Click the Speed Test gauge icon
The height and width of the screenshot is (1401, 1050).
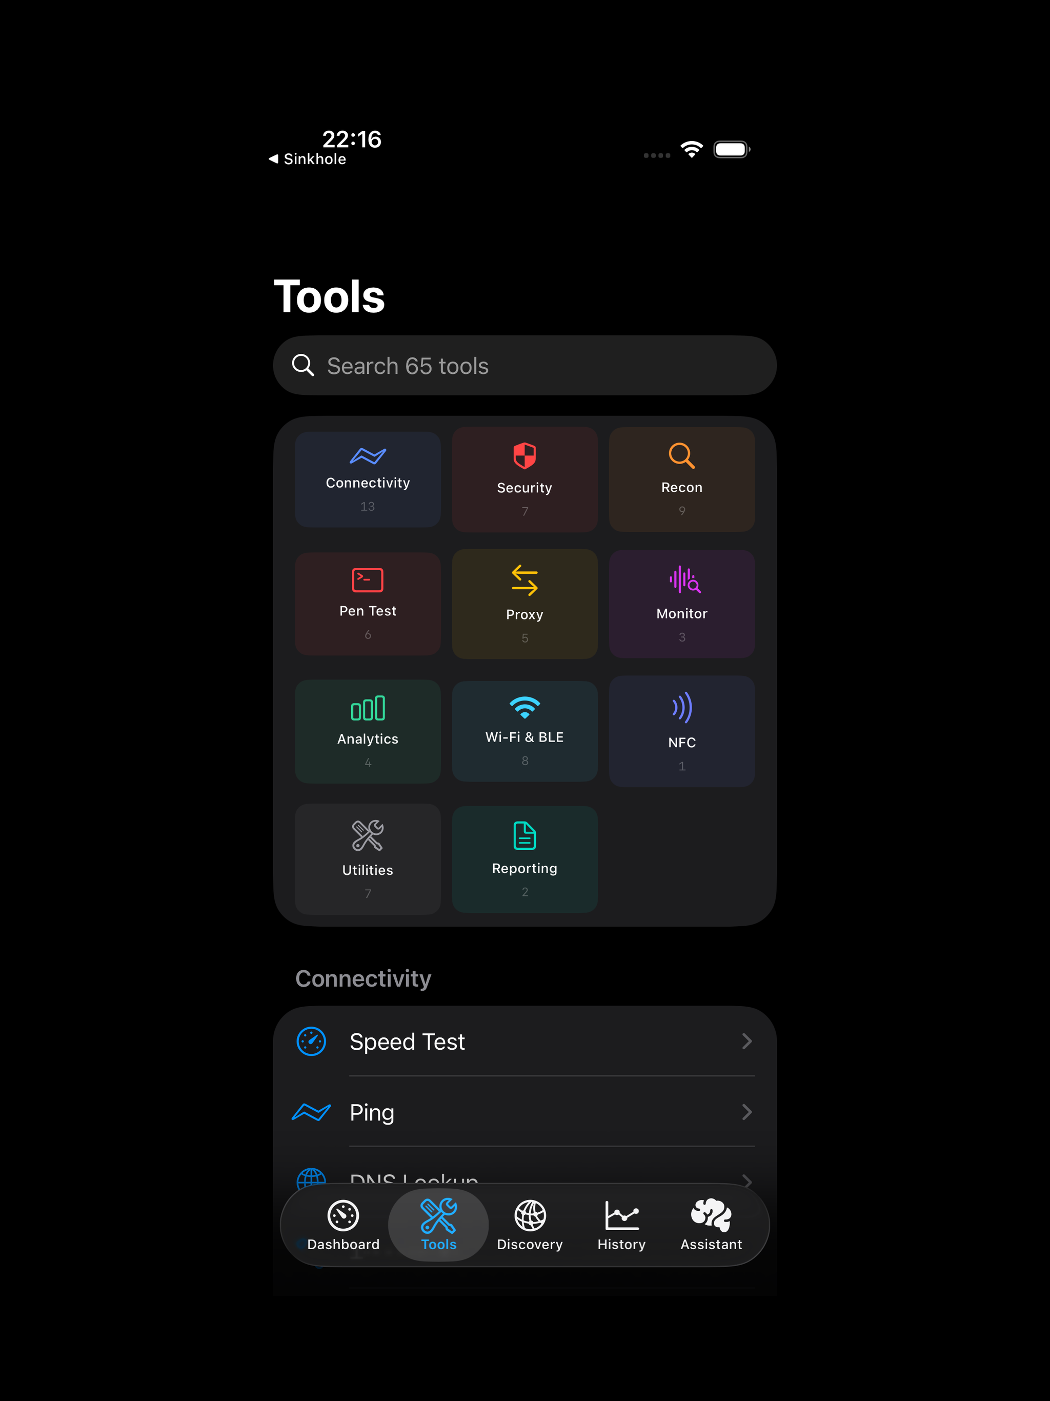[x=312, y=1041]
